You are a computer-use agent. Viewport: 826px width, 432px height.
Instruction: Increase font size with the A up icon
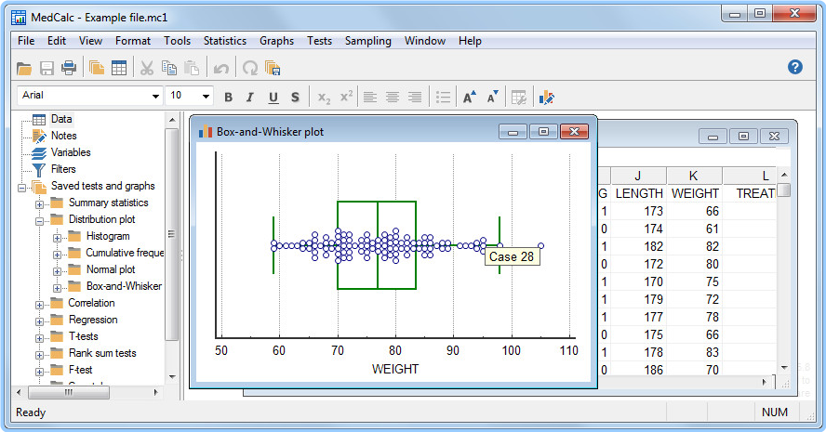click(x=470, y=97)
